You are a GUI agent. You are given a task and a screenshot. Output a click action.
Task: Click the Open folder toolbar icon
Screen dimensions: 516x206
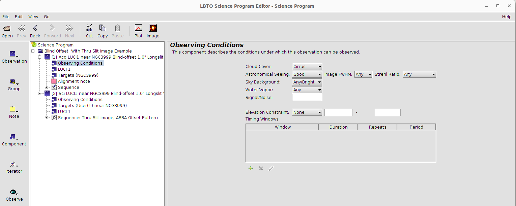7,28
